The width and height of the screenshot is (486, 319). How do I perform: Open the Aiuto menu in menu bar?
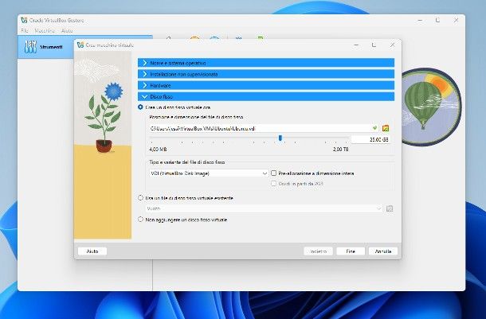(x=66, y=30)
